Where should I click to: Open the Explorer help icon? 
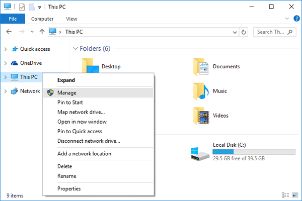coord(295,19)
